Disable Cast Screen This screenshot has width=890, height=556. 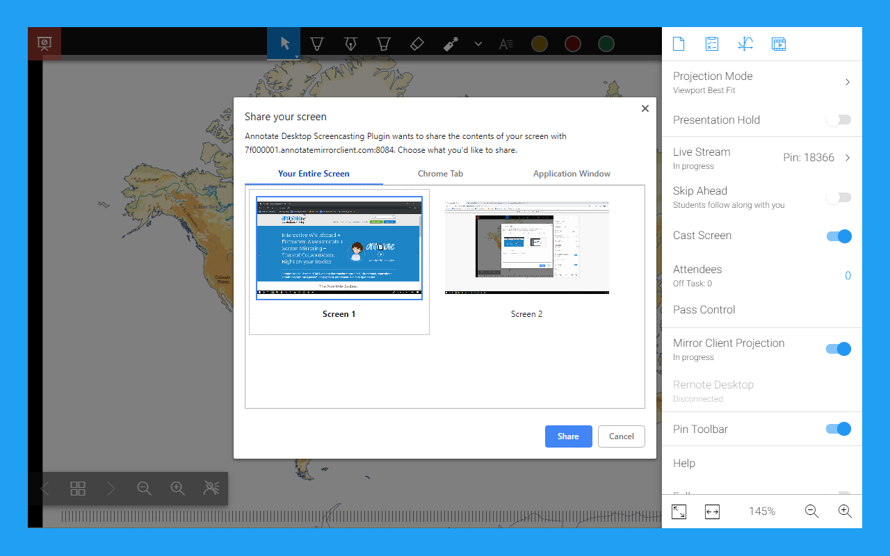click(839, 236)
